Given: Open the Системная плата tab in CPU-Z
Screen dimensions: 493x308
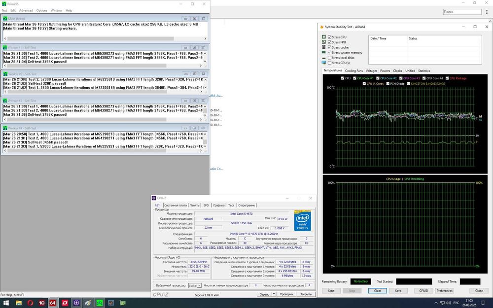Looking at the screenshot, I should coord(176,205).
